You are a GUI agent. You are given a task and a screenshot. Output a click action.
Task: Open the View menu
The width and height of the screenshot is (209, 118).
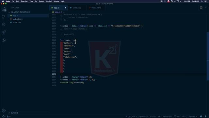pos(31,1)
